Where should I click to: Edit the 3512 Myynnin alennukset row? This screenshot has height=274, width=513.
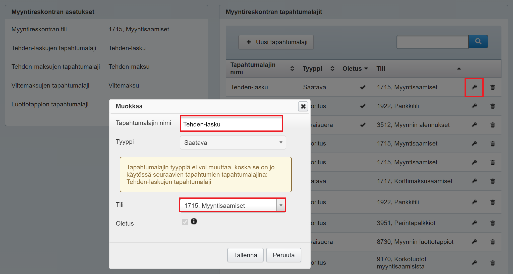[474, 125]
